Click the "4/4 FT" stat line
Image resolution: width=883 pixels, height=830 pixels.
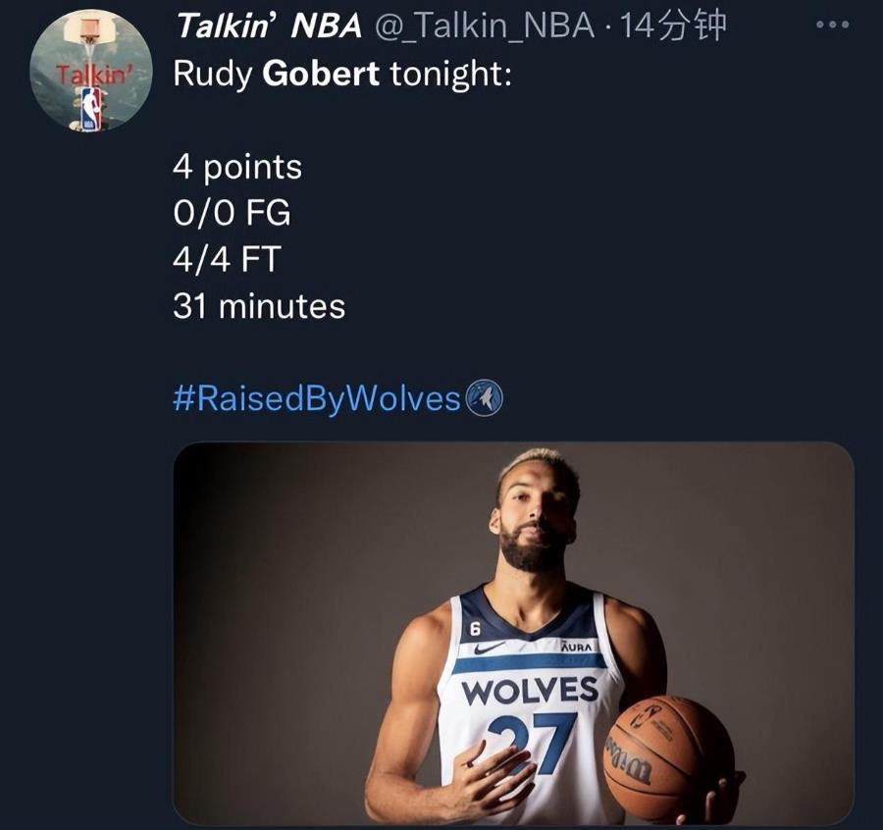pyautogui.click(x=227, y=259)
